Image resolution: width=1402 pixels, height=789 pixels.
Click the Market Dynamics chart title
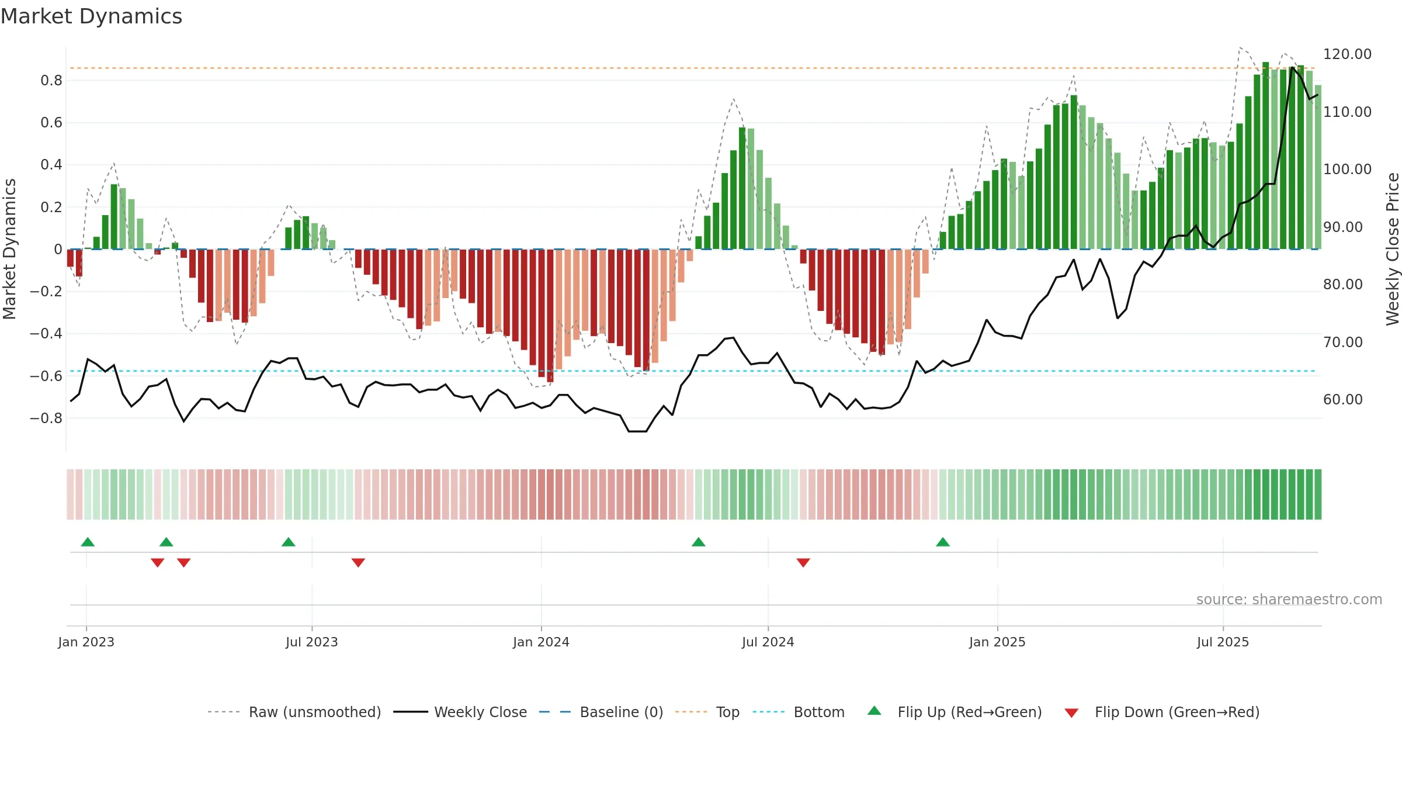92,16
